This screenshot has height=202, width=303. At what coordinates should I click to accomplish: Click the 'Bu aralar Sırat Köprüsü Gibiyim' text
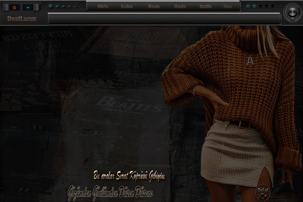pos(129,176)
